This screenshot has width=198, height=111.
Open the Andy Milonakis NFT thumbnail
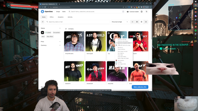[x=74, y=41]
